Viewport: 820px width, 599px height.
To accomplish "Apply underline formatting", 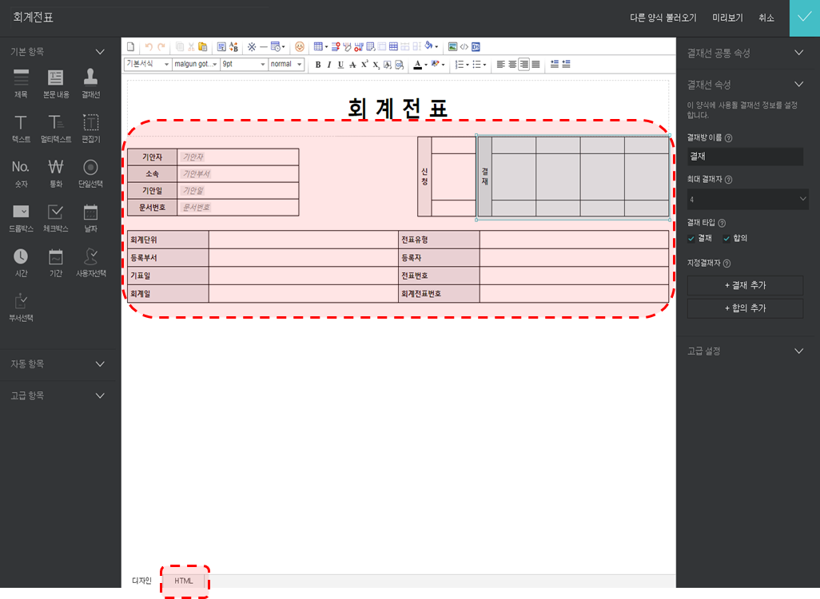I will pyautogui.click(x=340, y=65).
